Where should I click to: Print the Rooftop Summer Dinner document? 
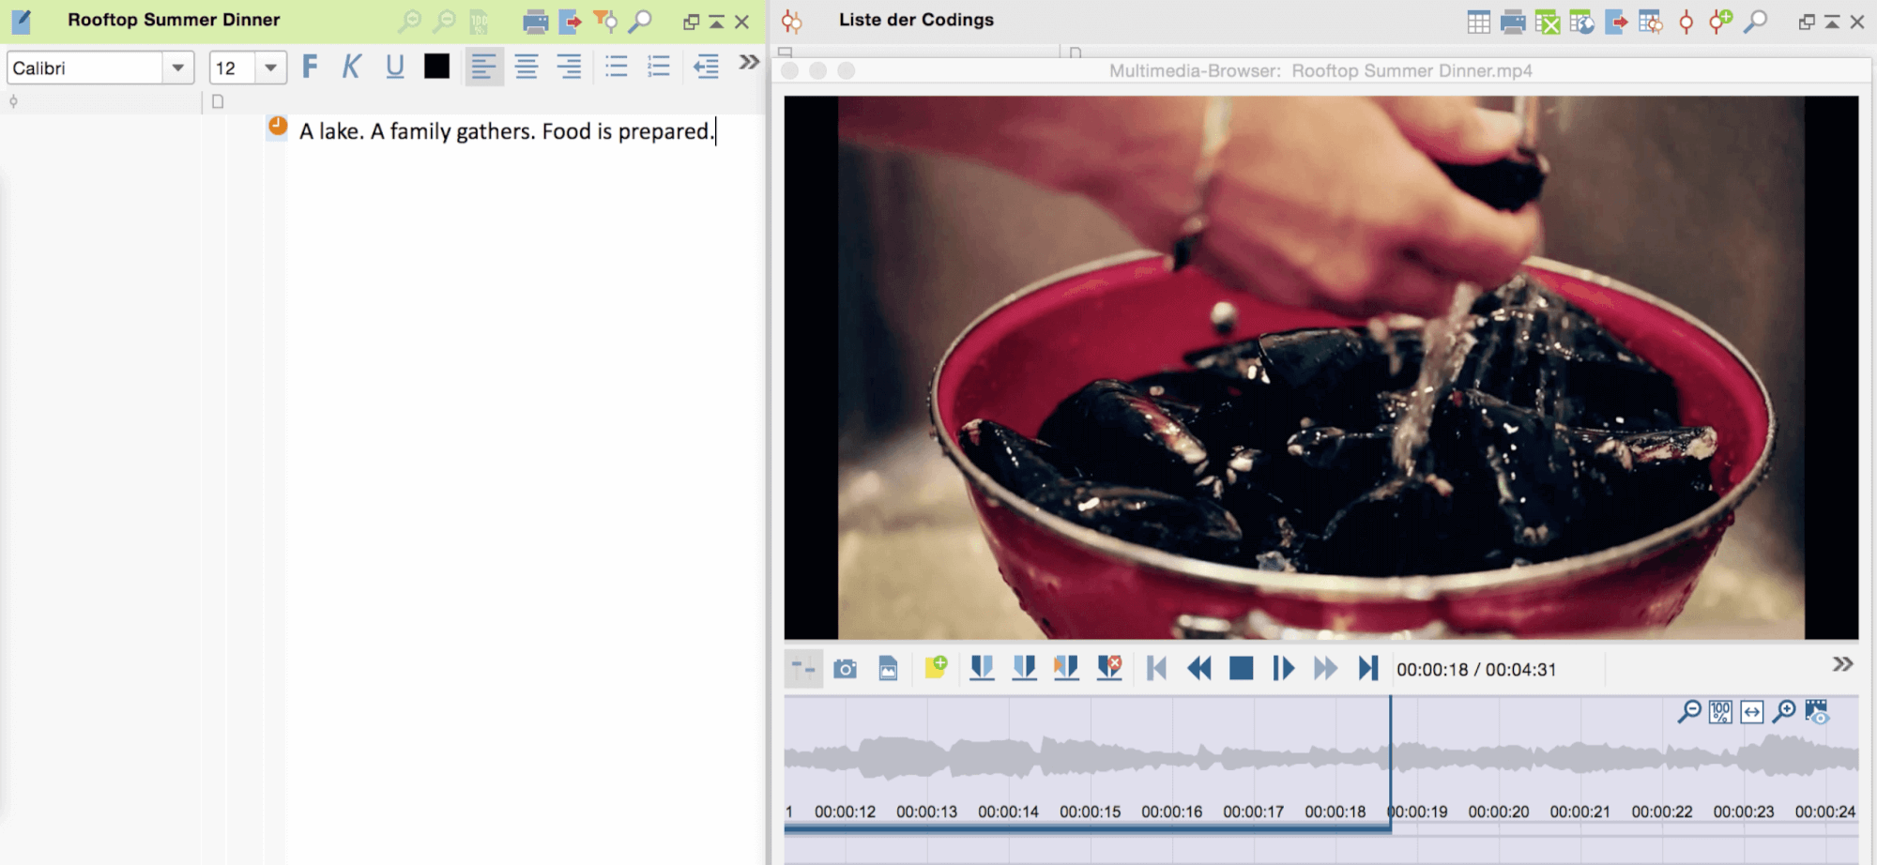[x=535, y=22]
